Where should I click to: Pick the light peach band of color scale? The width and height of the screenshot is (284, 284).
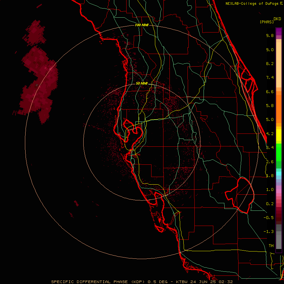tap(279, 65)
